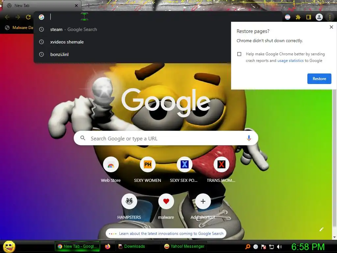Switch to Yahoo! Messenger in the taskbar
This screenshot has width=337, height=253.
[184, 246]
